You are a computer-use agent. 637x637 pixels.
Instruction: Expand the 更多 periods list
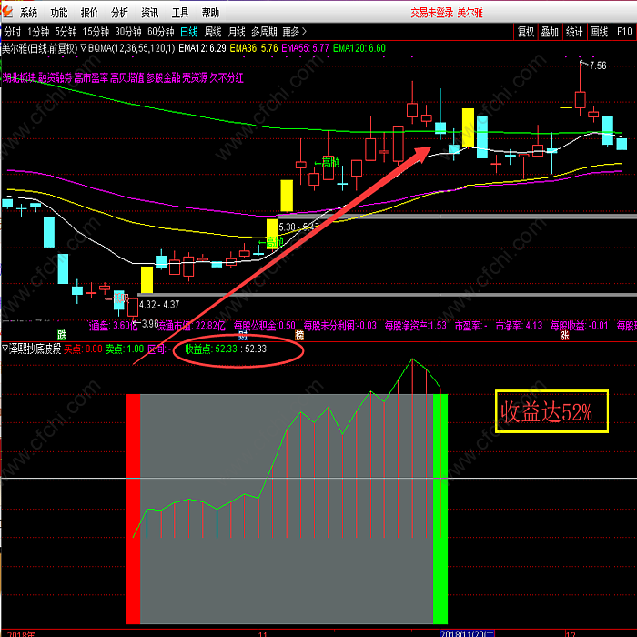pyautogui.click(x=295, y=32)
